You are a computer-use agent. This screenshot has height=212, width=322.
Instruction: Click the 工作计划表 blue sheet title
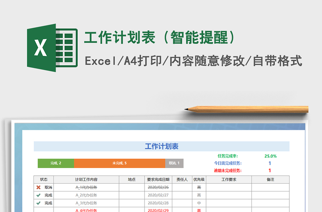pyautogui.click(x=162, y=146)
